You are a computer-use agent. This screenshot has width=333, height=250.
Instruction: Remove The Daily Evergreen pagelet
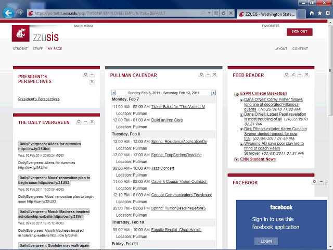92,122
